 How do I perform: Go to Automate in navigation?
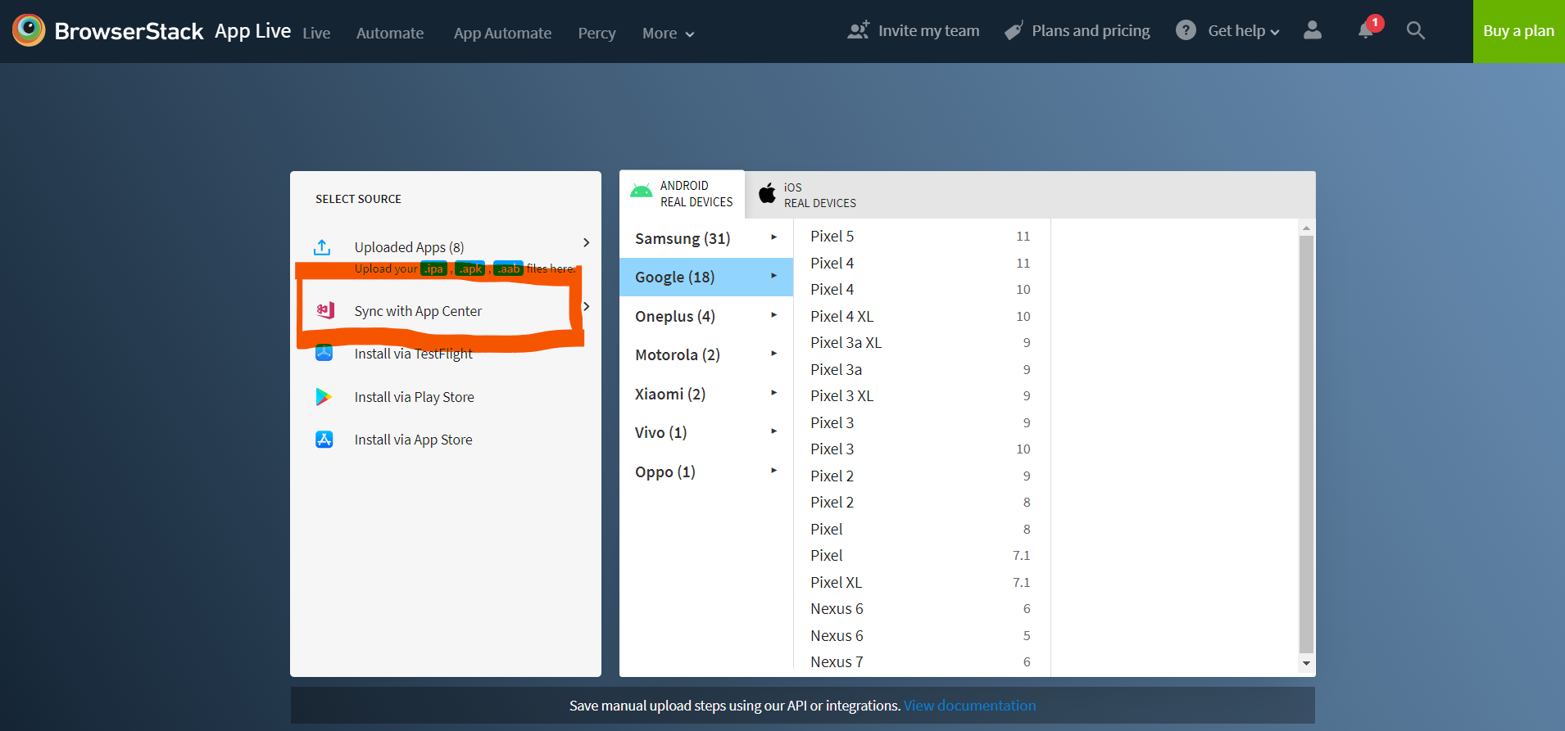click(390, 33)
